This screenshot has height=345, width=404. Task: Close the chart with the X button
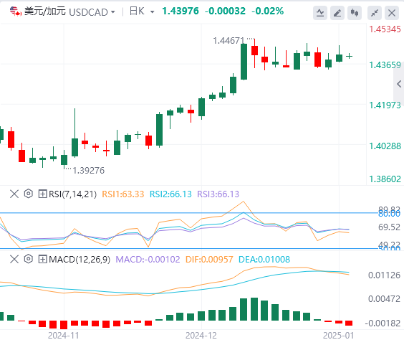(x=392, y=13)
